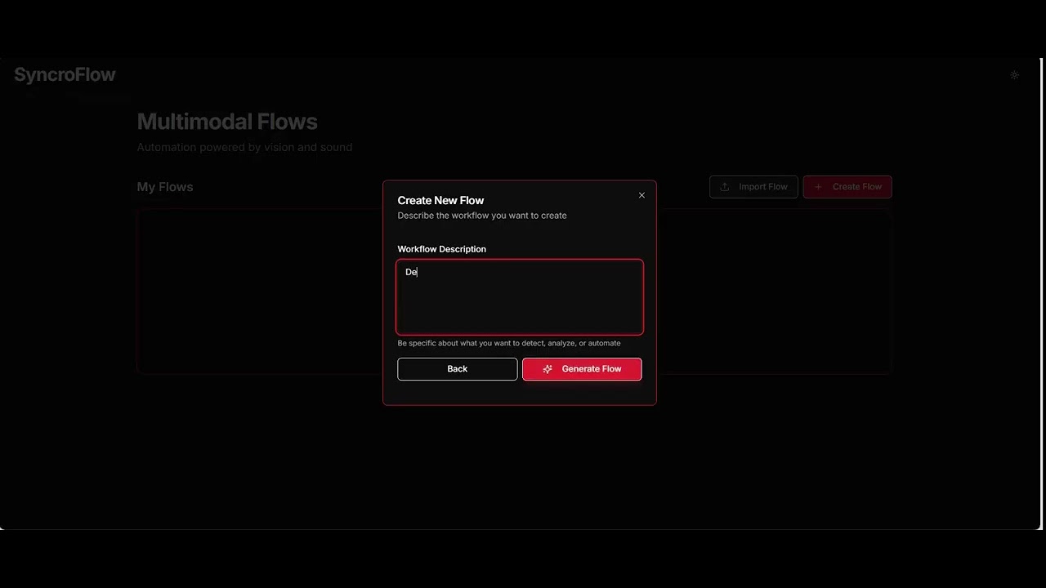Click the sparkle icon inside Generate Flow
1046x588 pixels.
click(x=548, y=368)
